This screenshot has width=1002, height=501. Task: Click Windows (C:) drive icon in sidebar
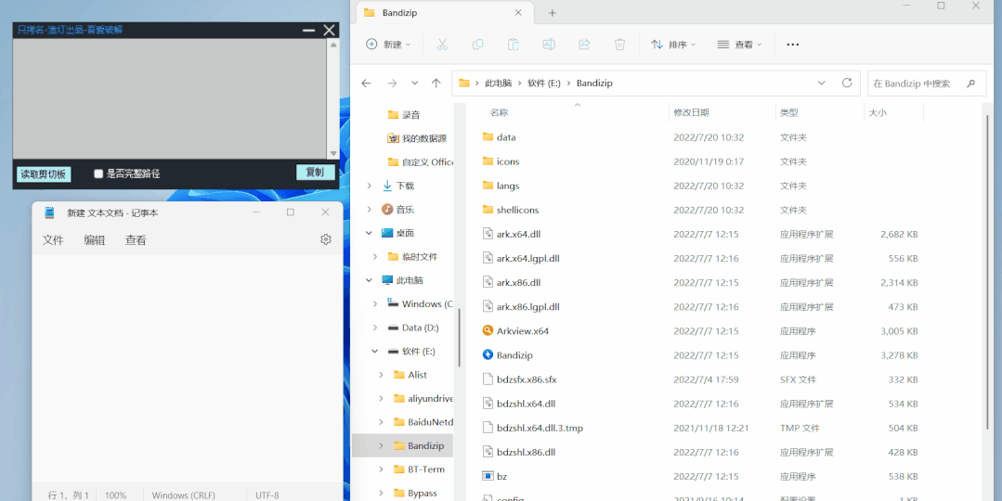point(394,303)
